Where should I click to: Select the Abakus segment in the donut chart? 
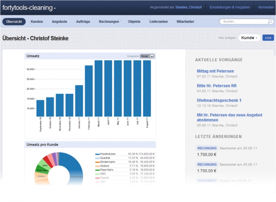tap(41, 176)
